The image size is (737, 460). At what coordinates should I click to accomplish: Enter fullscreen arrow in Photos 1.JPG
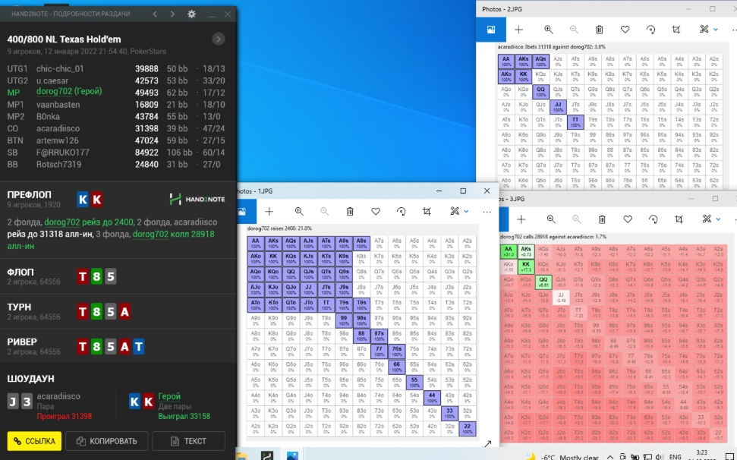point(487,443)
